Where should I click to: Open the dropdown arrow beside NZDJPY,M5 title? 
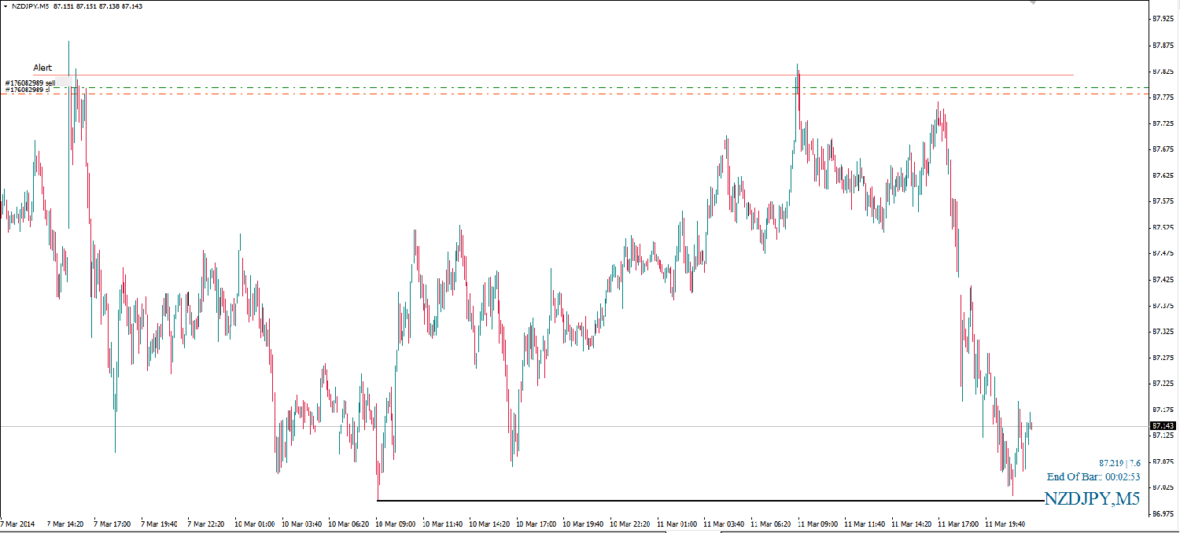[x=6, y=6]
